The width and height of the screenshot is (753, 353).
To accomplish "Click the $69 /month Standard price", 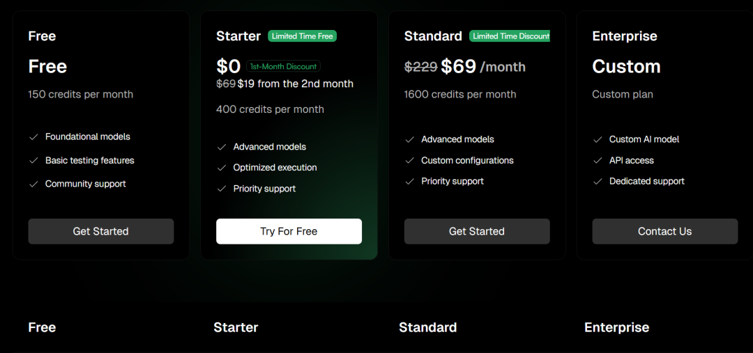I will 483,67.
